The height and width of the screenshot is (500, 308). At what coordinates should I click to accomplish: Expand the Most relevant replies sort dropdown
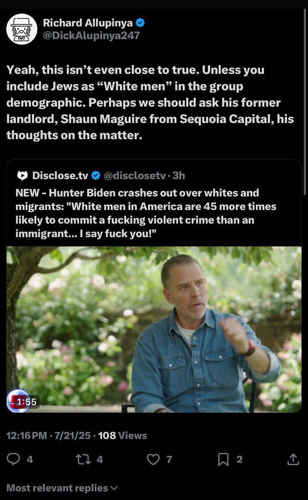[62, 488]
